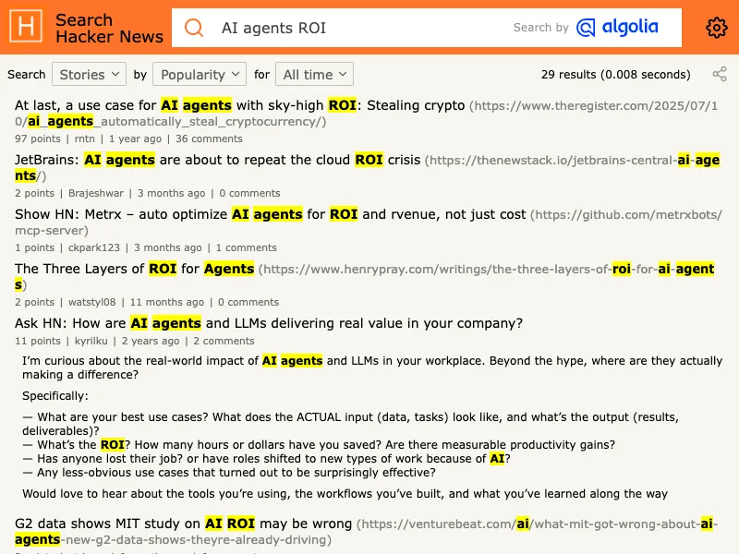Click 1 points on Metrx story
The height and width of the screenshot is (554, 739).
[x=34, y=247]
